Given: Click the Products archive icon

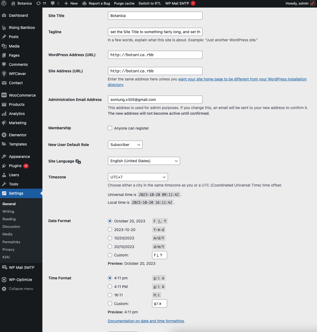Looking at the screenshot, I should [x=4, y=104].
